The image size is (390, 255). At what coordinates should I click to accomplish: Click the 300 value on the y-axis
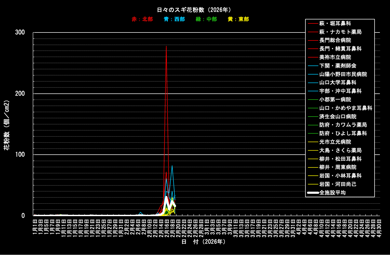[x=20, y=32]
